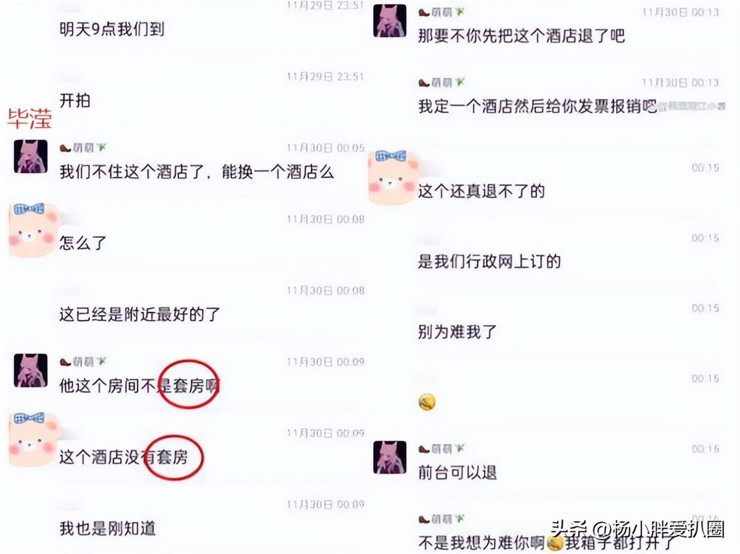Tap the 别为难我了 message

pos(458,332)
